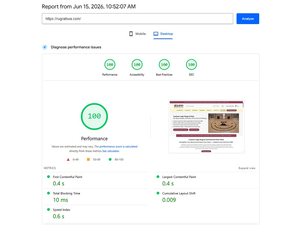The height and width of the screenshot is (225, 300).
Task: Focus the URL input field
Action: coord(137,19)
